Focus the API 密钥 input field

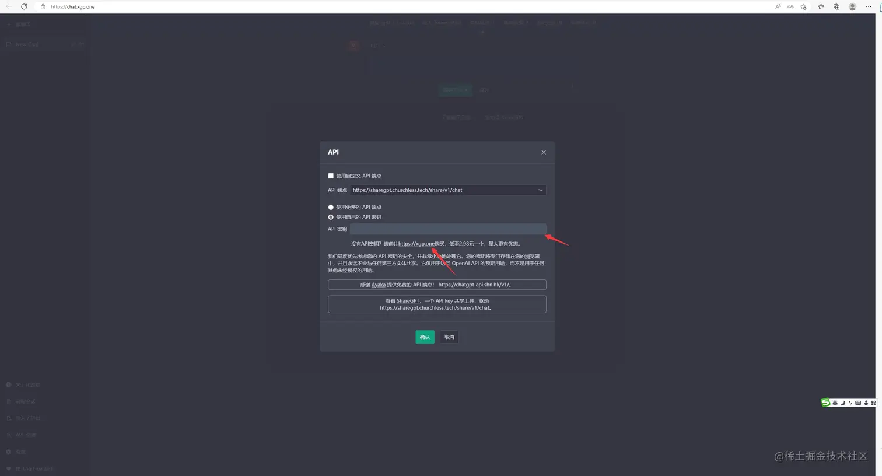[x=448, y=229]
